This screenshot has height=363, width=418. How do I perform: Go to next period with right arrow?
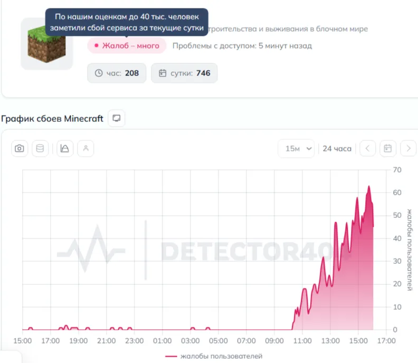(408, 148)
